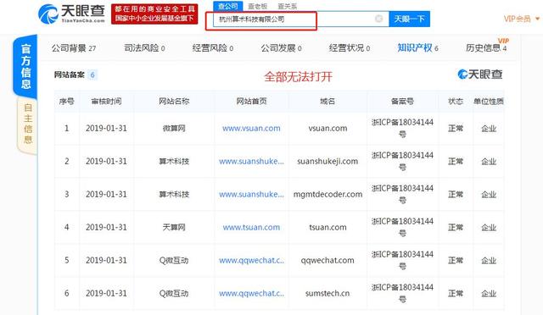
Task: Select the 正常 status in the tsuan.com row
Action: coord(456,227)
